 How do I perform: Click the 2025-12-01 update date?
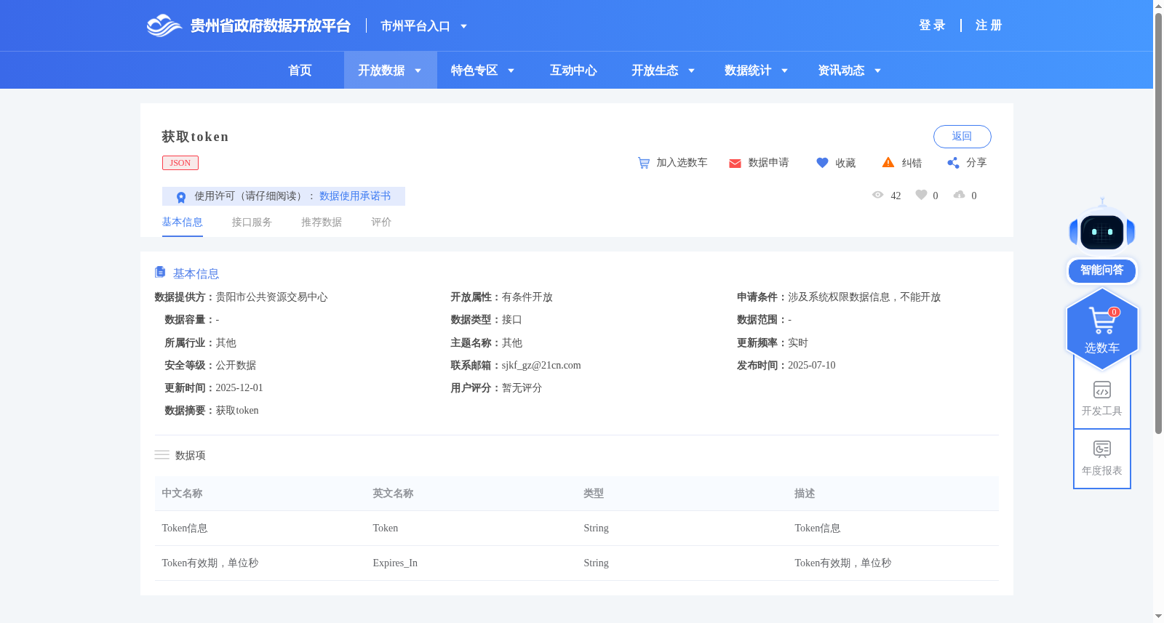[x=239, y=388]
